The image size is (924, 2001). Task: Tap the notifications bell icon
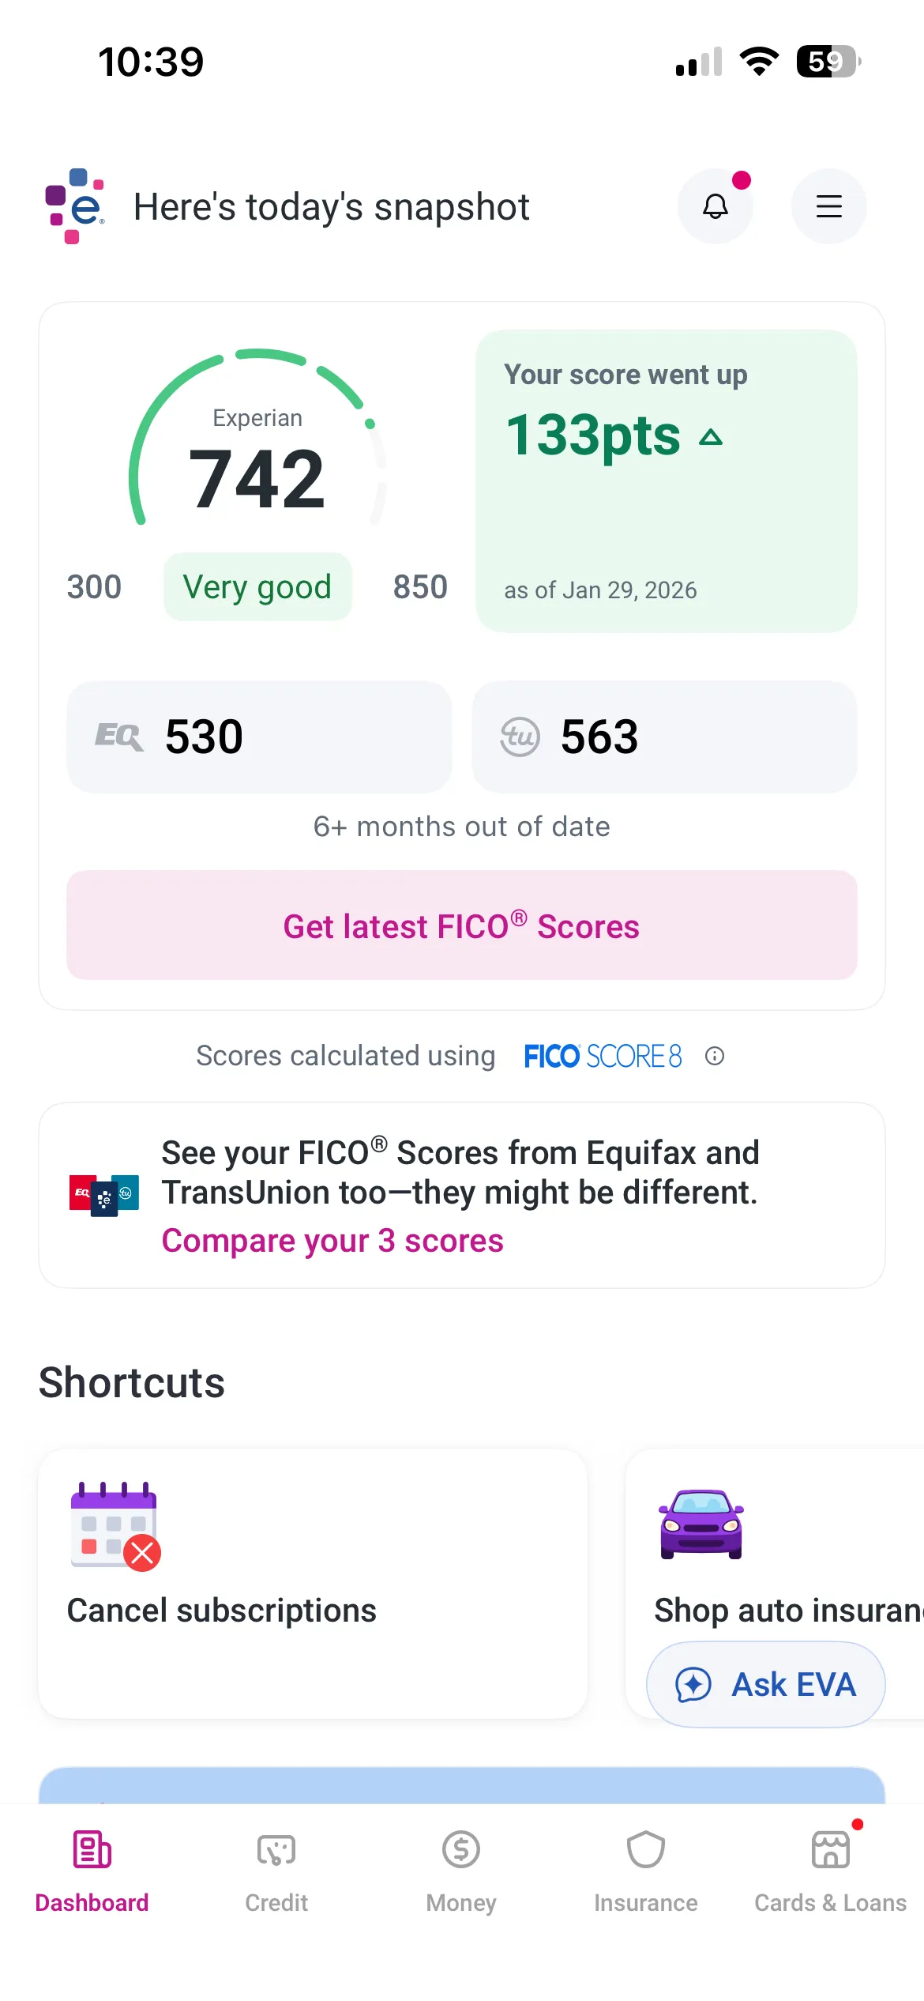(x=715, y=207)
